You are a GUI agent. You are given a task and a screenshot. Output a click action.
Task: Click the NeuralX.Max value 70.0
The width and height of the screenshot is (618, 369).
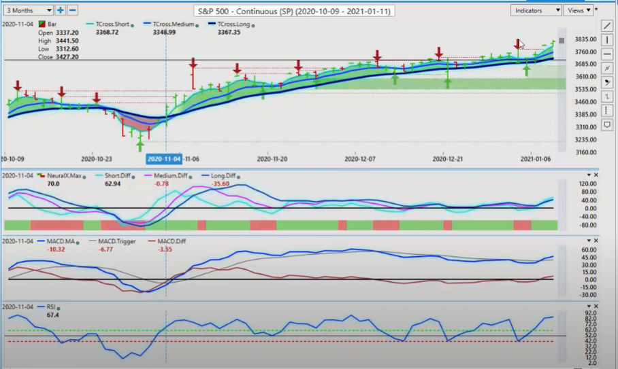point(53,183)
